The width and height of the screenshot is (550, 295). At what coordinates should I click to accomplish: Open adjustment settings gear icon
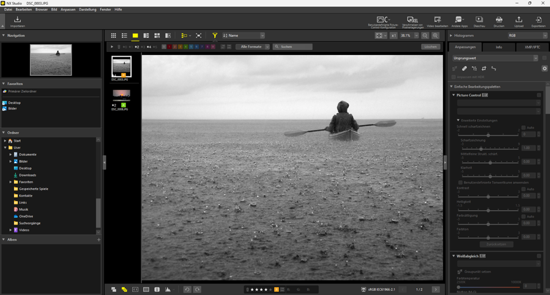(544, 68)
